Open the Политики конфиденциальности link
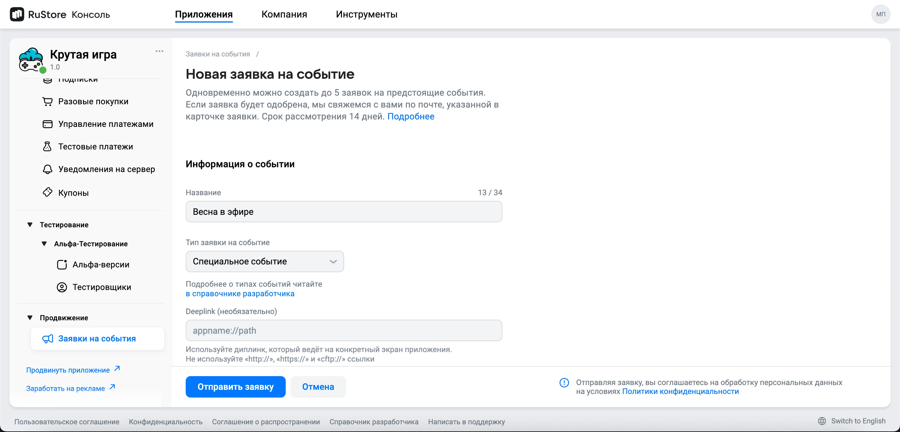The image size is (900, 432). pyautogui.click(x=680, y=392)
